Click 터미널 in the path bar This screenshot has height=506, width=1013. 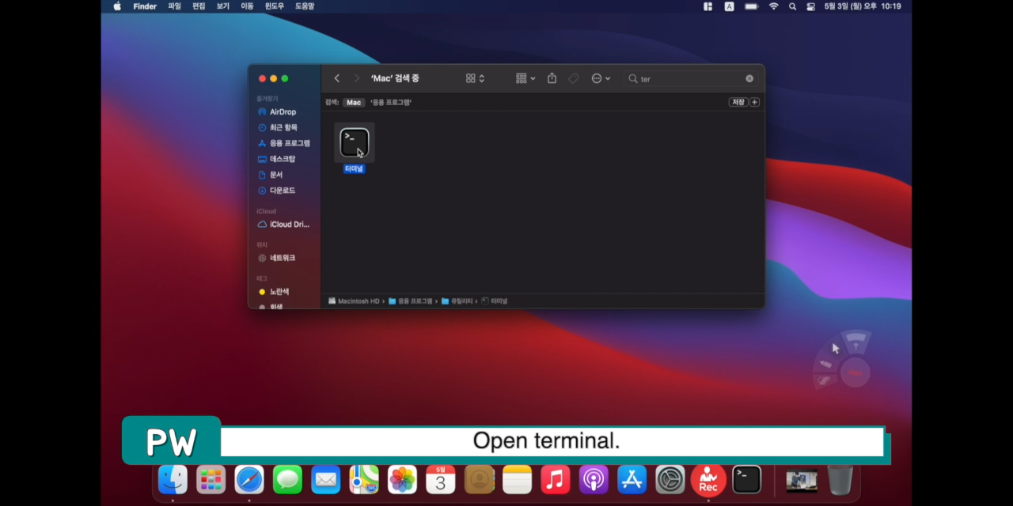495,301
